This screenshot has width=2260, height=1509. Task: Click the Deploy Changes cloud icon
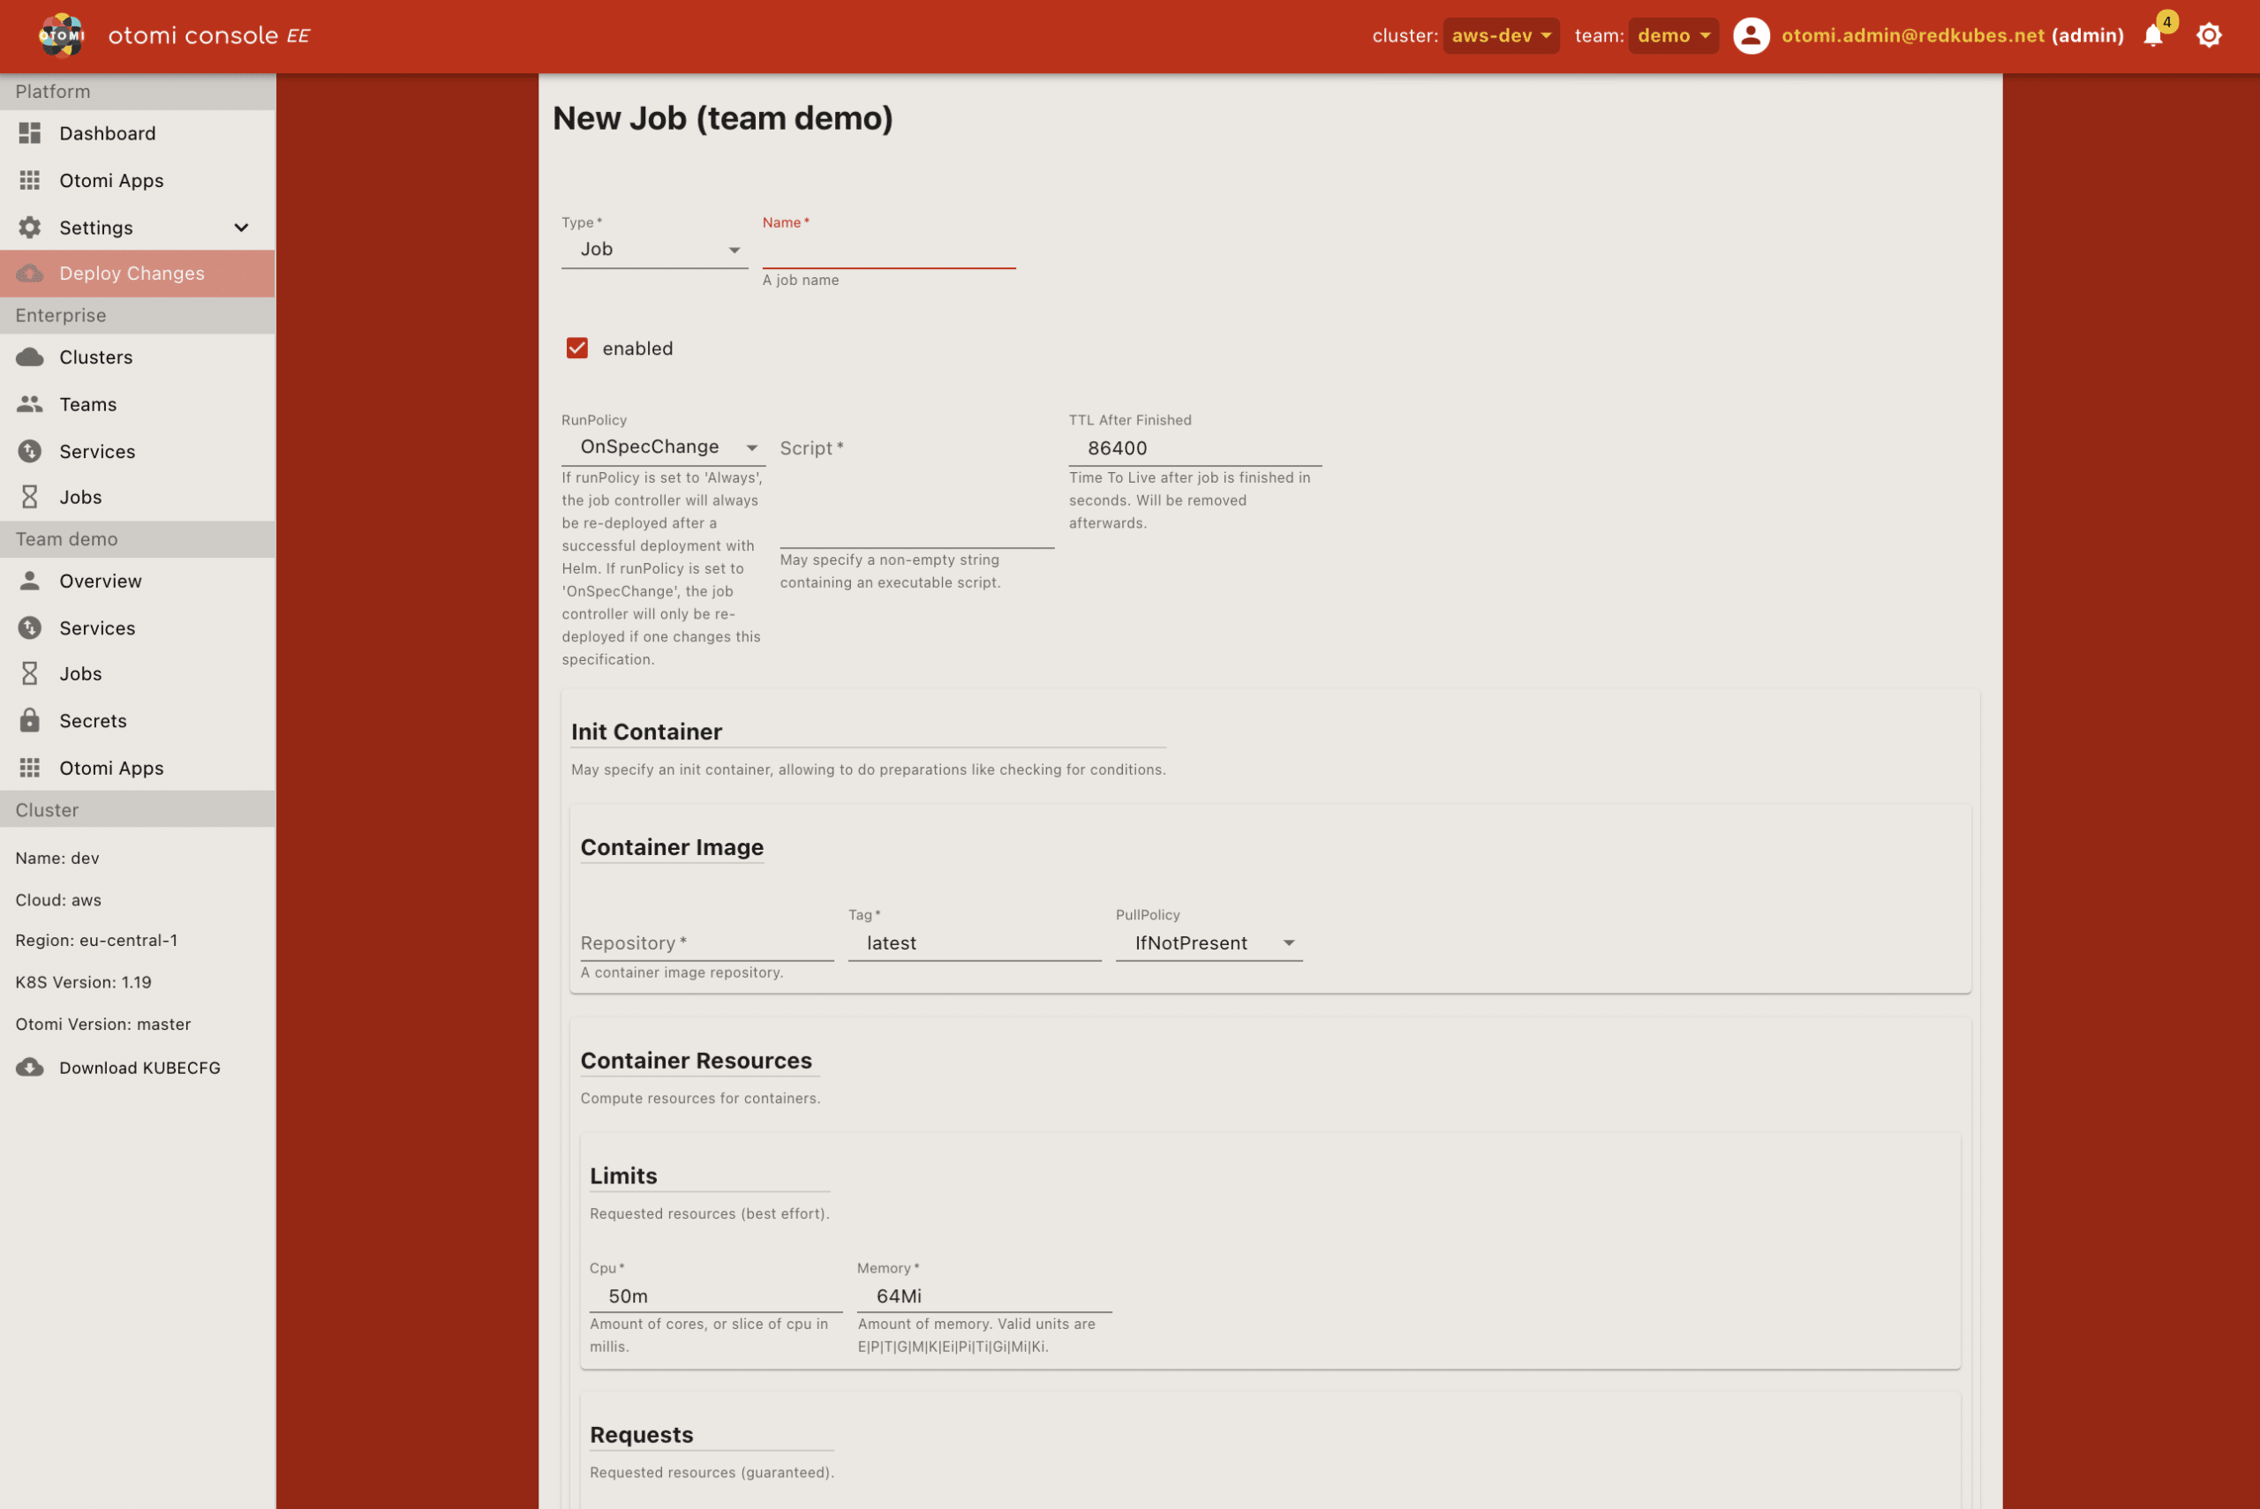29,274
